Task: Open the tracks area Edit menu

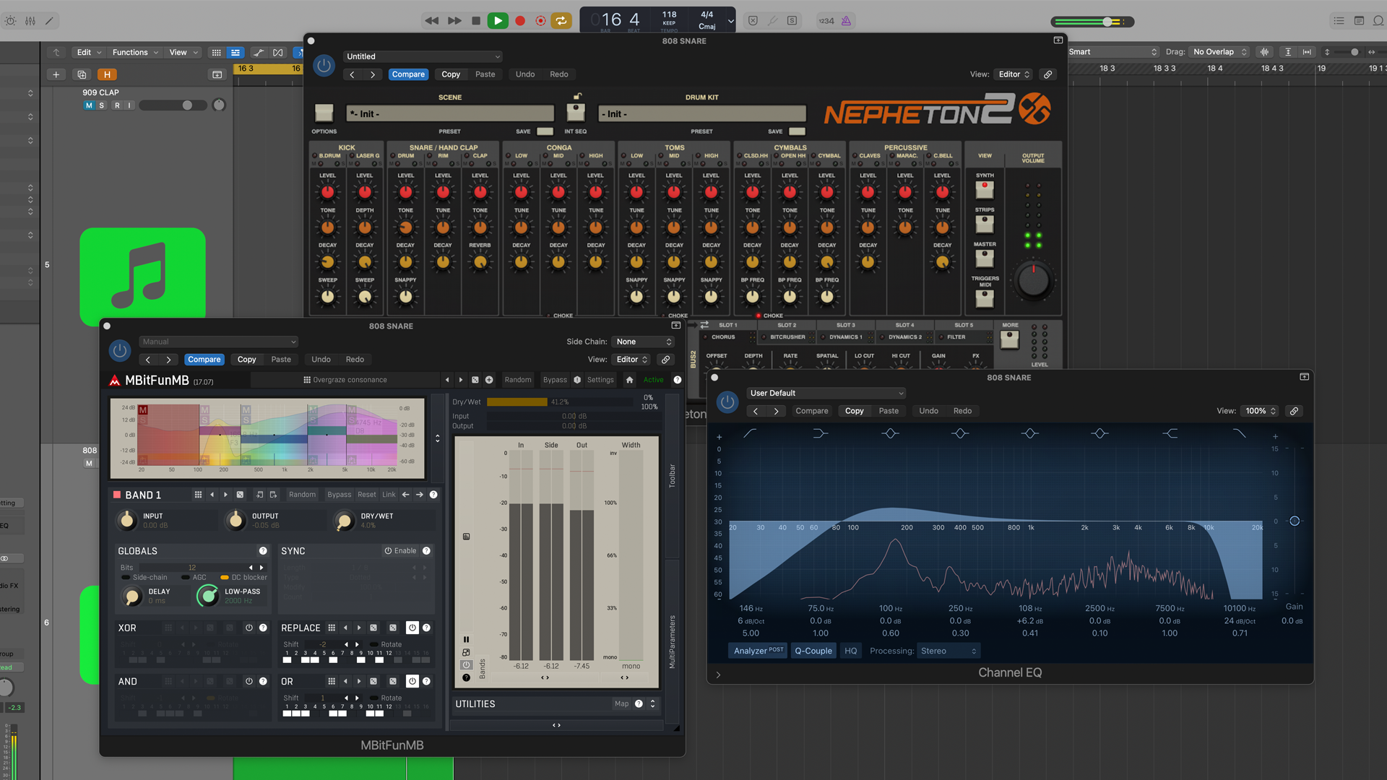Action: (x=89, y=52)
